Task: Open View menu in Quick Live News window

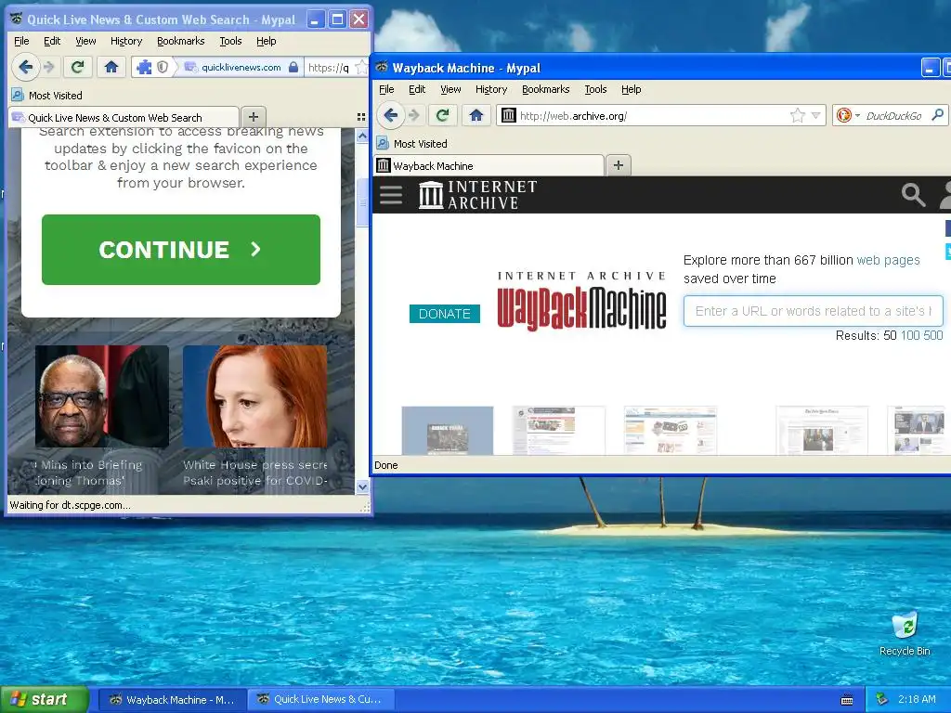Action: (85, 41)
